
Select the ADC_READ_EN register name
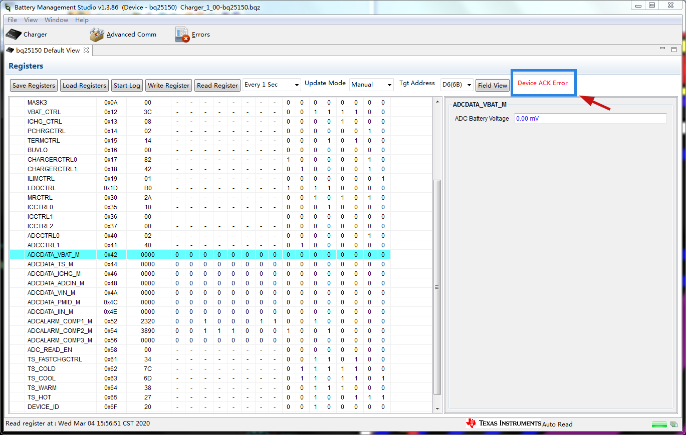(50, 349)
